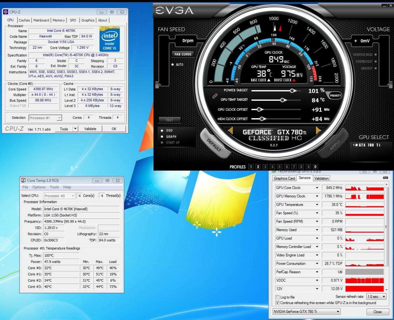This screenshot has width=394, height=320.
Task: Switch to the Mainboard tab in CPU-Z
Action: coord(41,20)
